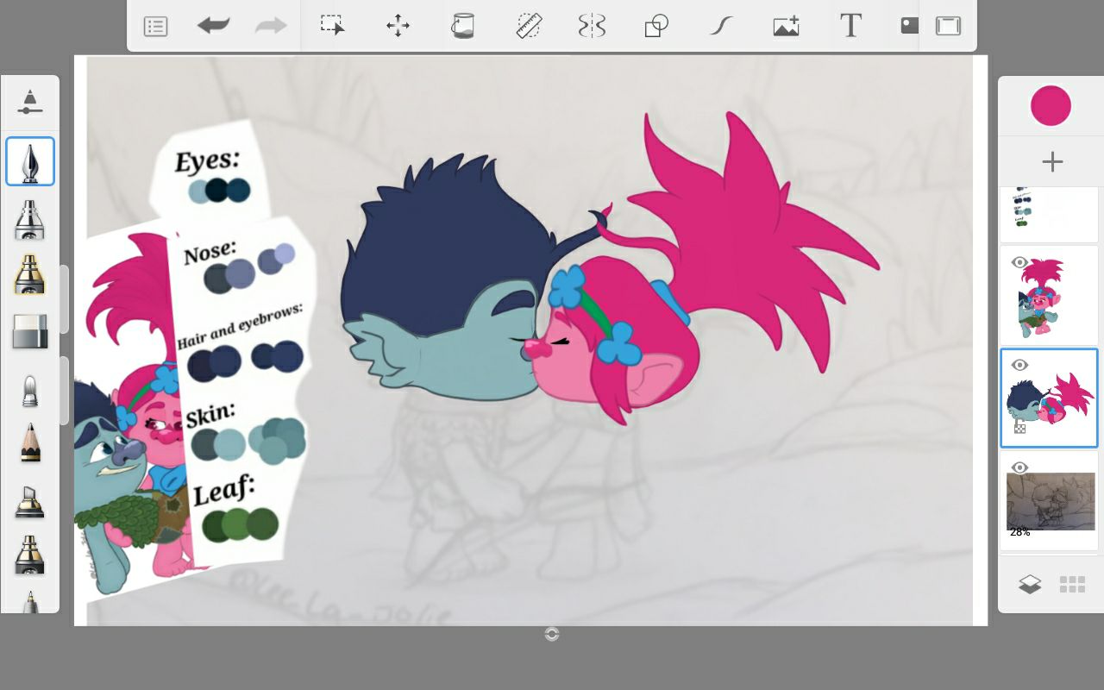Open the grid view icon in layer panel

pyautogui.click(x=1072, y=585)
